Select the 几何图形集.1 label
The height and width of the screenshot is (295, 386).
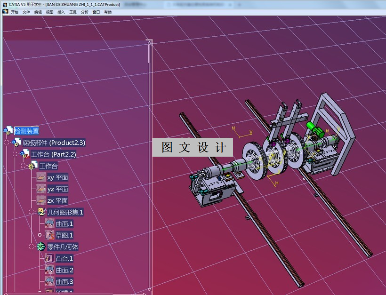click(x=65, y=212)
